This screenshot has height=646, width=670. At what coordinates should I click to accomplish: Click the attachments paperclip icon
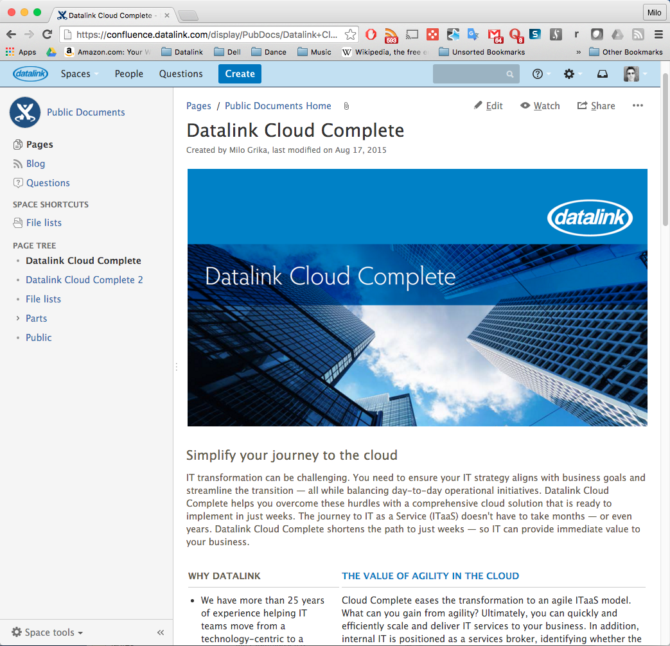pos(346,106)
